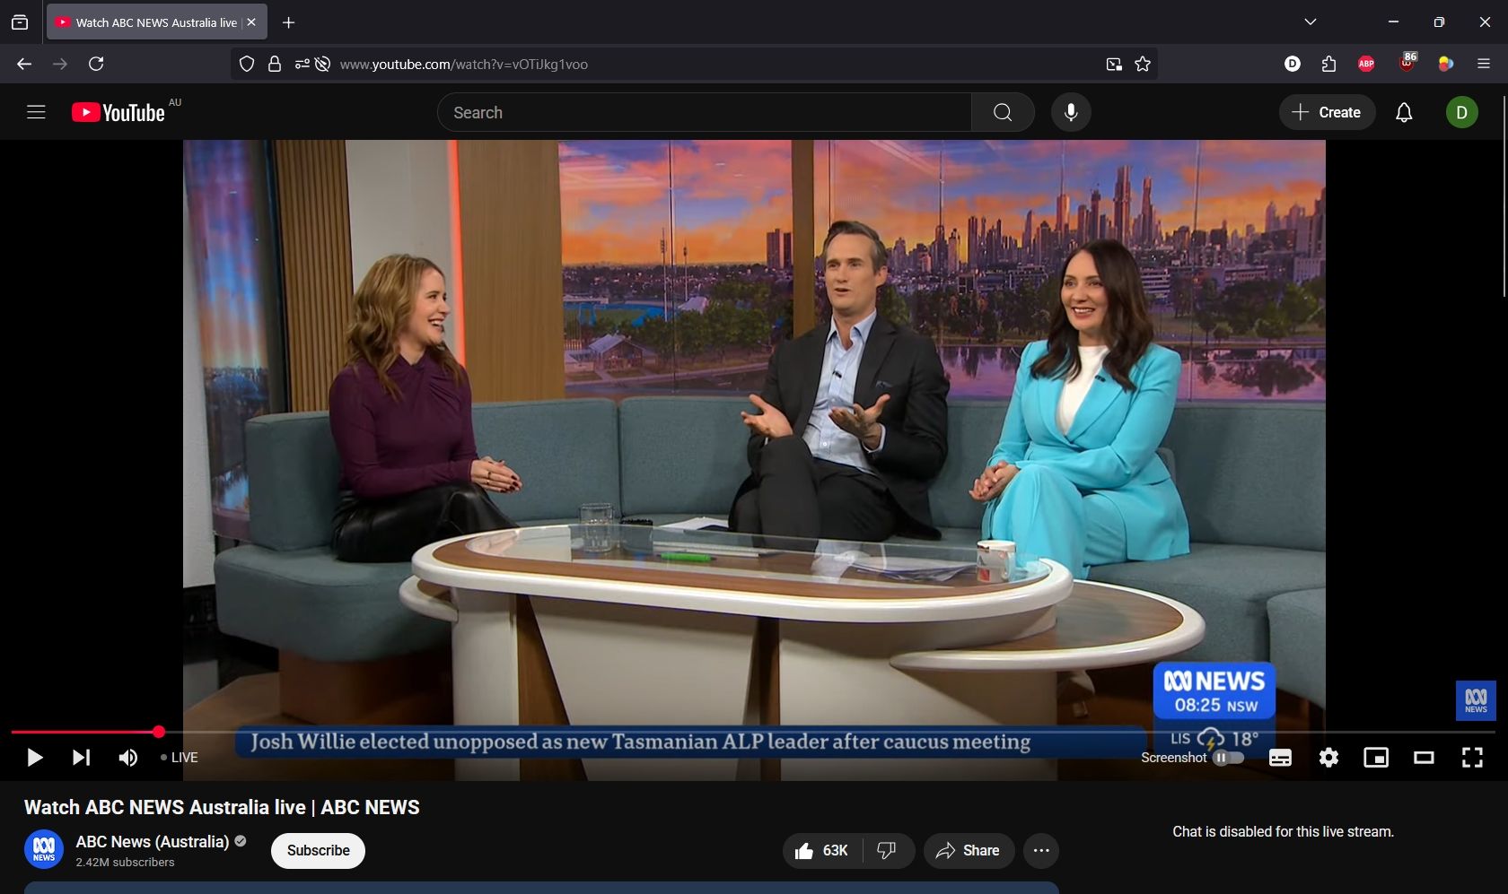Expand the browser list all tabs arrow
The height and width of the screenshot is (894, 1508).
[1311, 22]
